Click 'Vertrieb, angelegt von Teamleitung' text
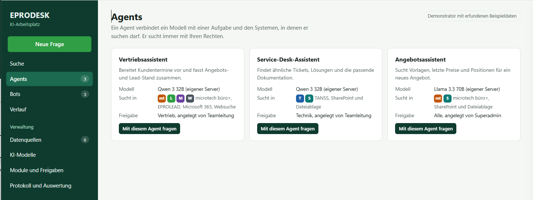This screenshot has height=200, width=533. pos(196,115)
